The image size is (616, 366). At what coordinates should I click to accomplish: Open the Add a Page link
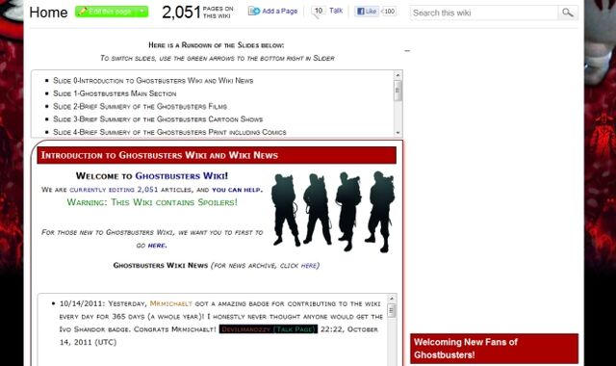[279, 11]
